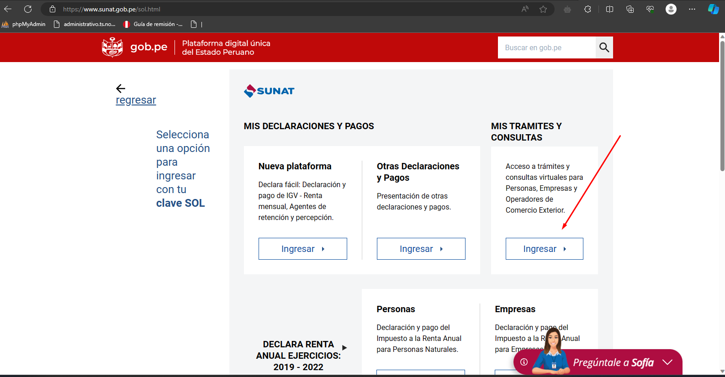The height and width of the screenshot is (377, 725).
Task: Expand the Declara Renta Anual arrow
Action: pos(344,348)
